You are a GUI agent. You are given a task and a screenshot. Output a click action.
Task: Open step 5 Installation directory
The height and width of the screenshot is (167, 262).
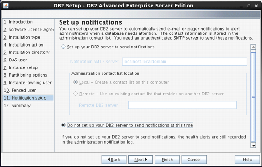[27, 52]
